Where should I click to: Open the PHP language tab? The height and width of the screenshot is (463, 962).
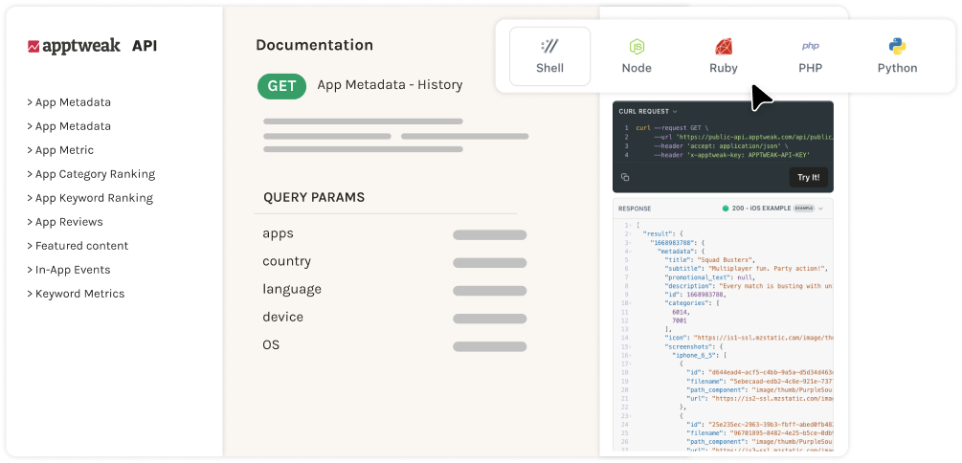click(x=810, y=56)
